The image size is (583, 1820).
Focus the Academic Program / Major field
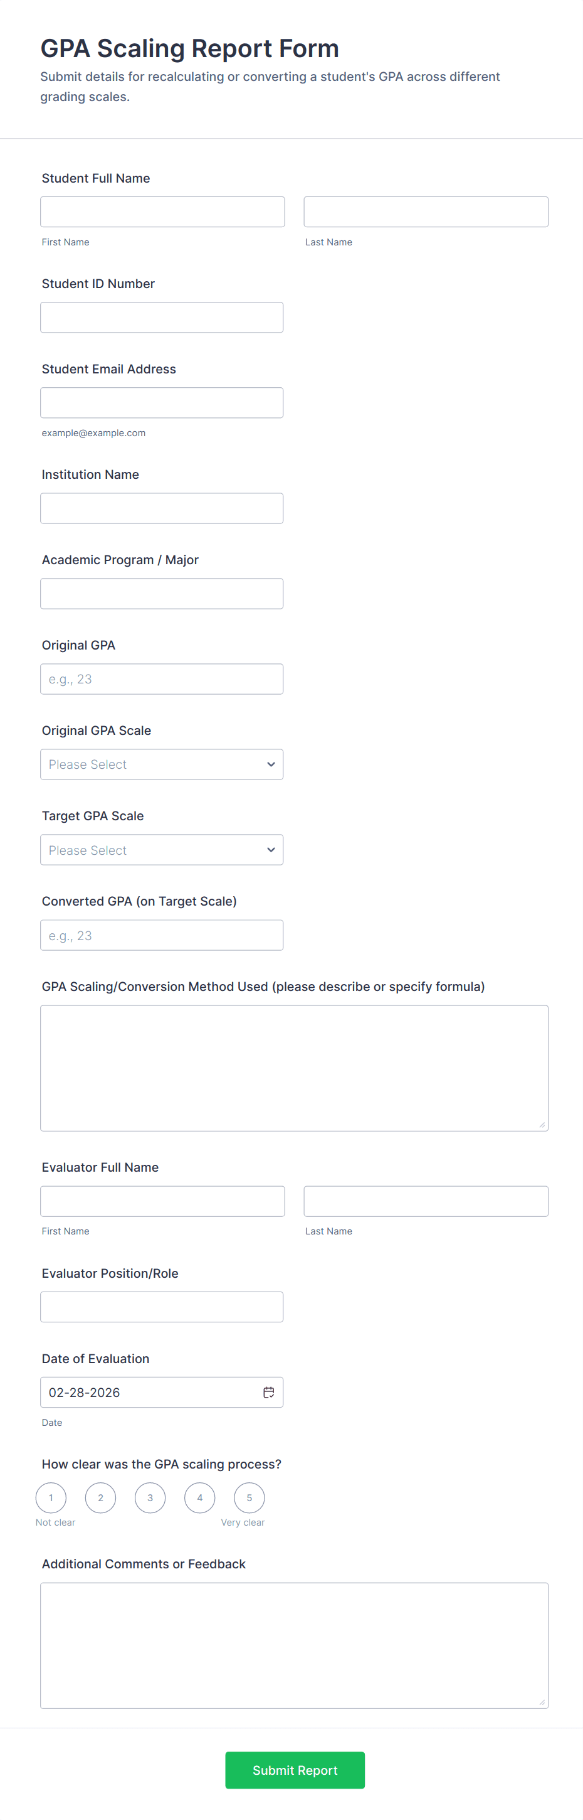coord(162,594)
